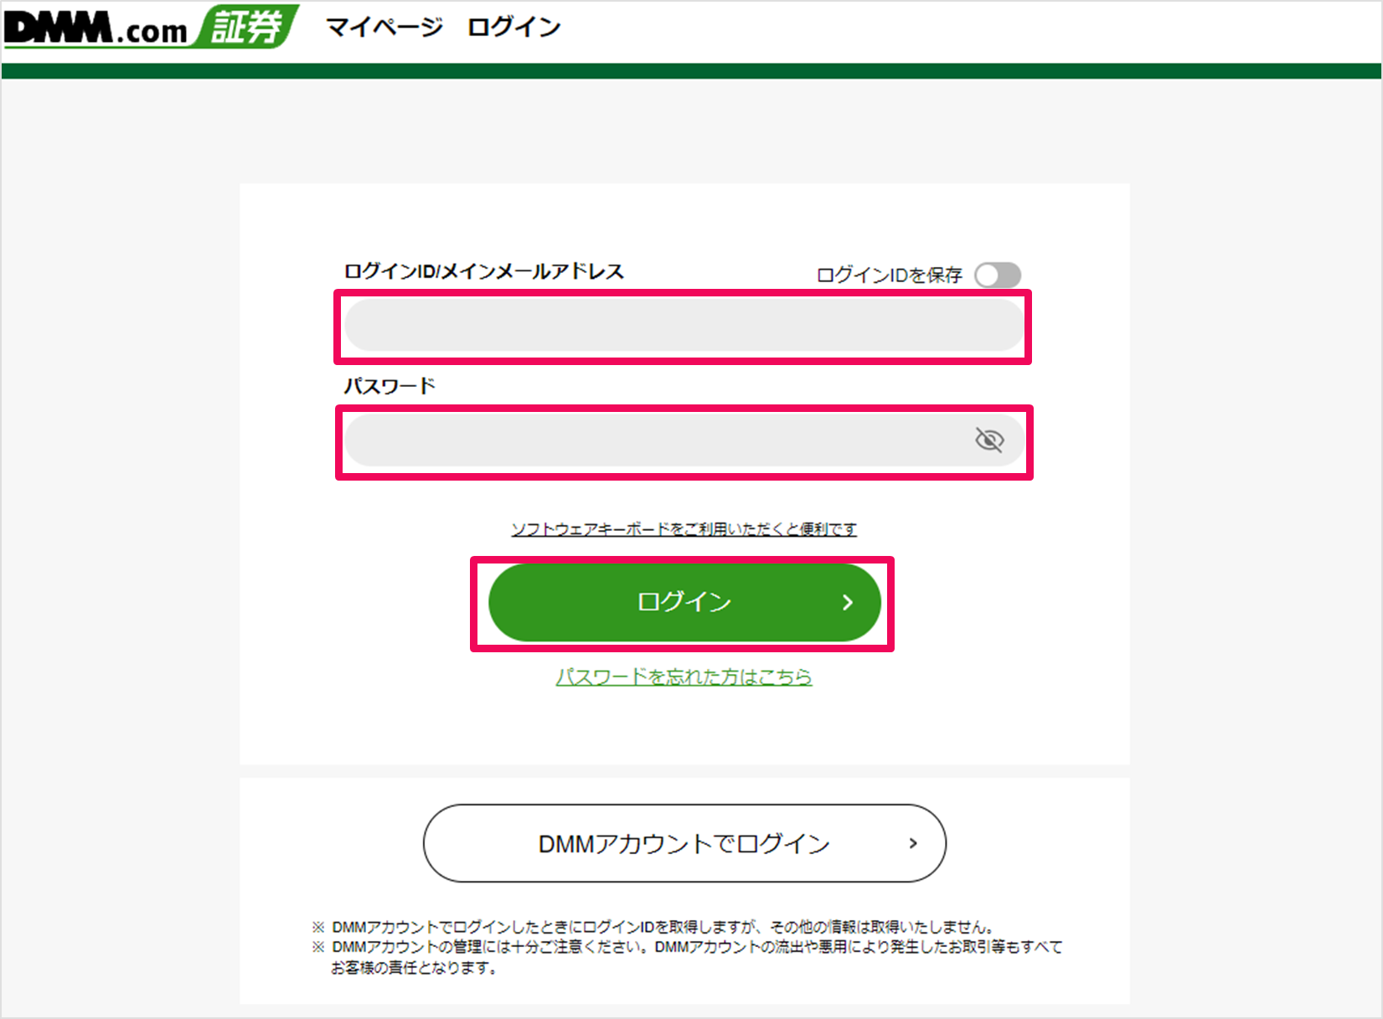This screenshot has width=1383, height=1019.
Task: Open the ソフトウェアキーボード link
Action: [x=684, y=529]
